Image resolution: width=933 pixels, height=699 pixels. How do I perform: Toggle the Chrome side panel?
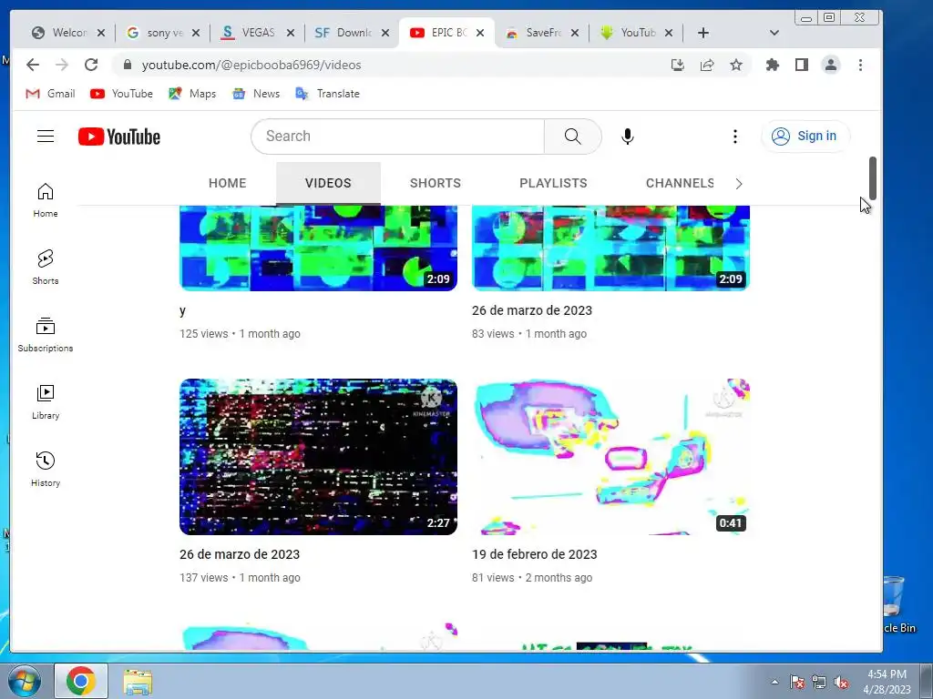802,65
